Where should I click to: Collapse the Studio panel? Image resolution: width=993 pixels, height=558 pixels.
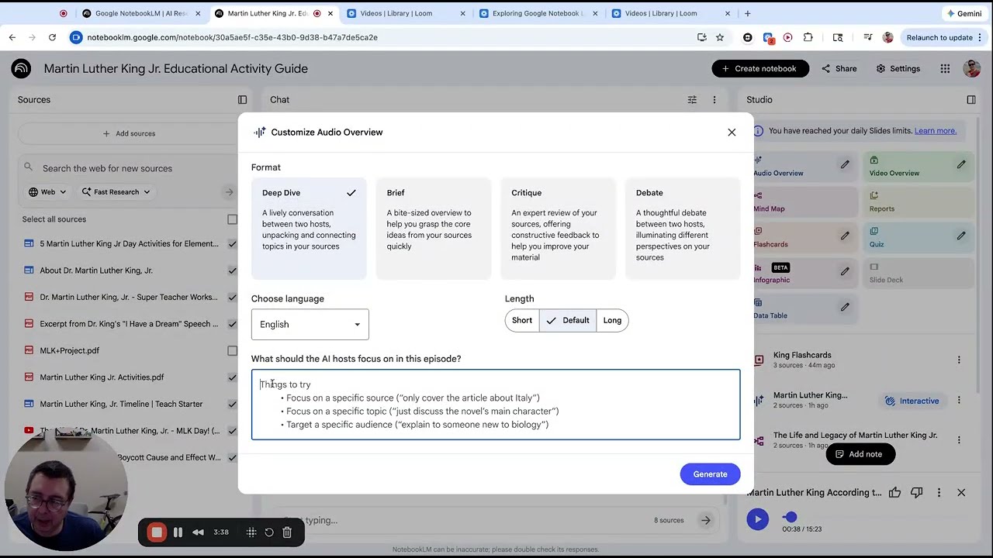[x=971, y=100]
